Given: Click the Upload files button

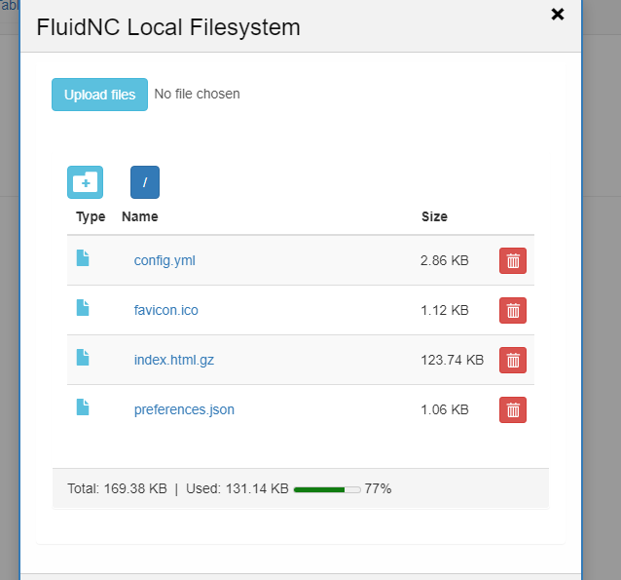Looking at the screenshot, I should coord(99,95).
